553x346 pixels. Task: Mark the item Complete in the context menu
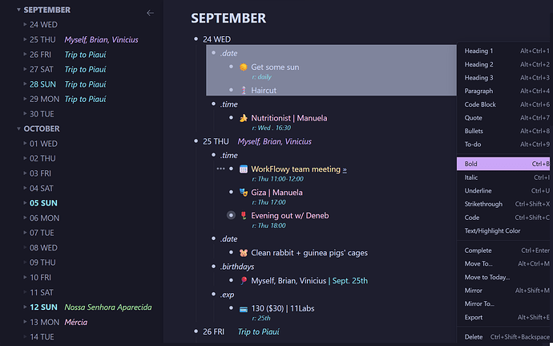tap(479, 250)
